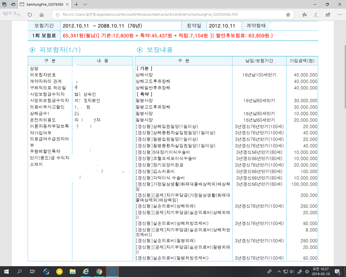This screenshot has height=277, width=346.
Task: Select the 100,000,000 amount value
Action: click(x=304, y=184)
